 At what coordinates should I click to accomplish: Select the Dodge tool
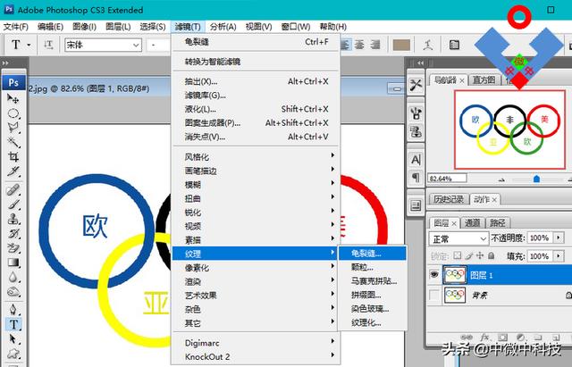(x=13, y=292)
